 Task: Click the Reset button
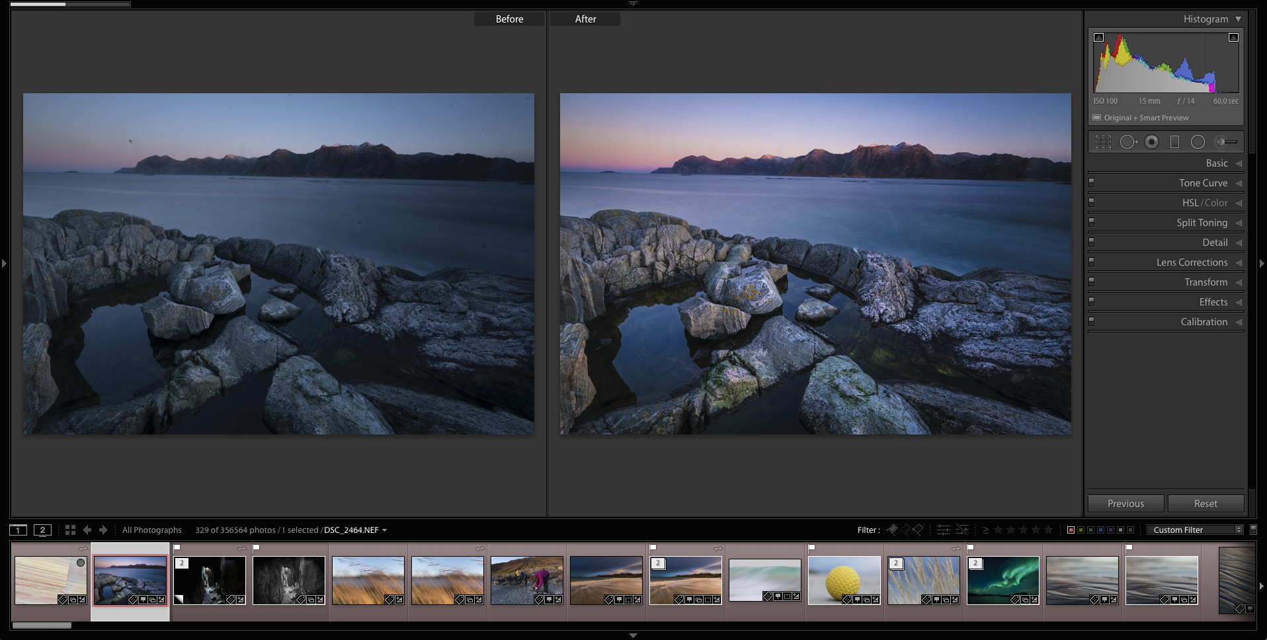point(1205,504)
